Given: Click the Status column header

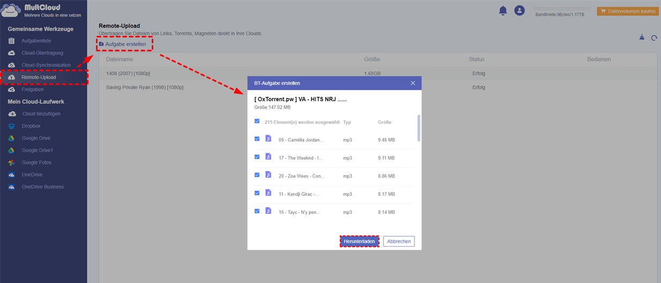Looking at the screenshot, I should tap(476, 59).
